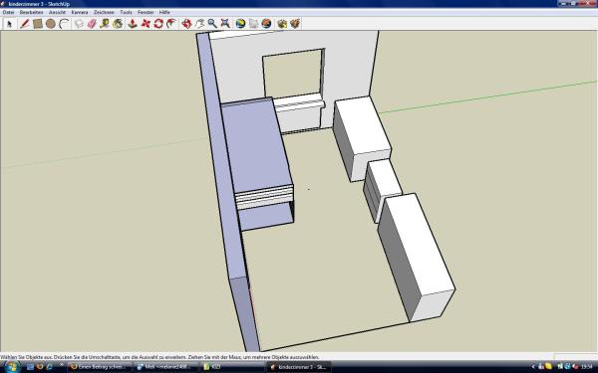Select the Circle drawing tool
The width and height of the screenshot is (598, 373).
pos(51,24)
